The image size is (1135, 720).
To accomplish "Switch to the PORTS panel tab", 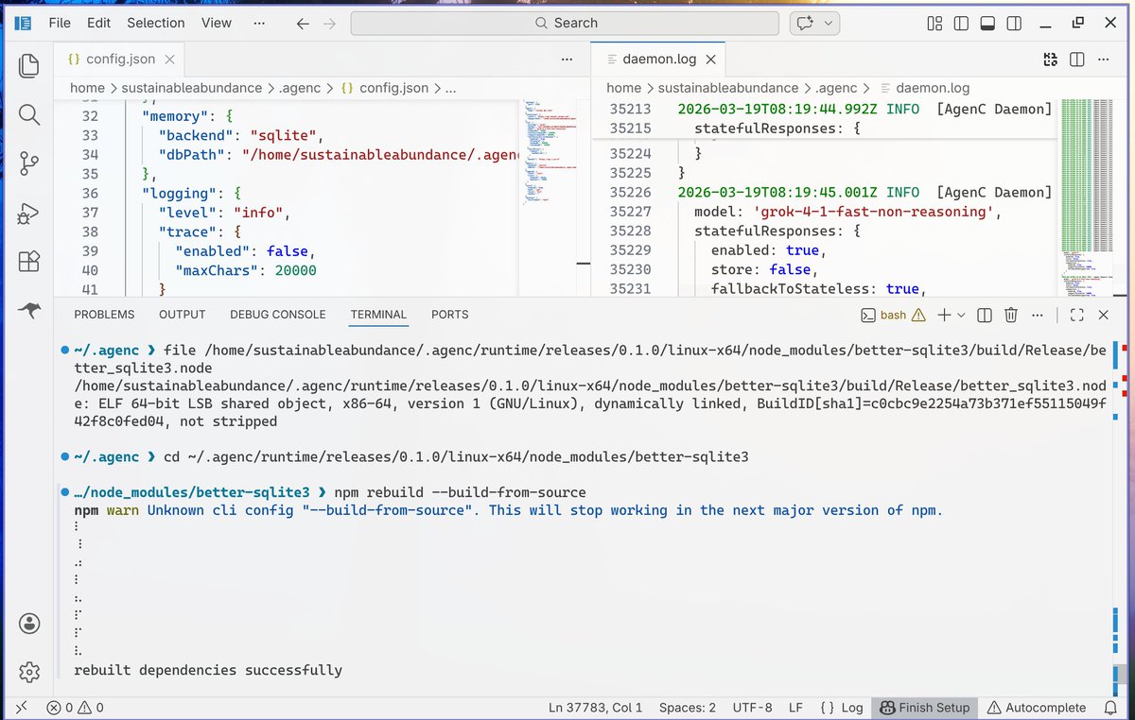I will 450,315.
